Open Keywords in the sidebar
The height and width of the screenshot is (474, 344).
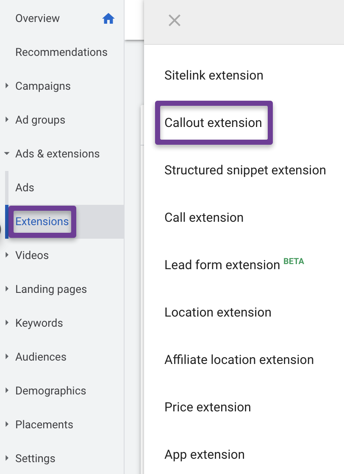(39, 323)
